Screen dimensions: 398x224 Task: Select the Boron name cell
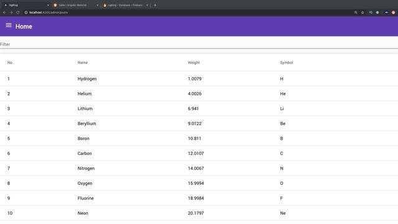[x=83, y=139]
